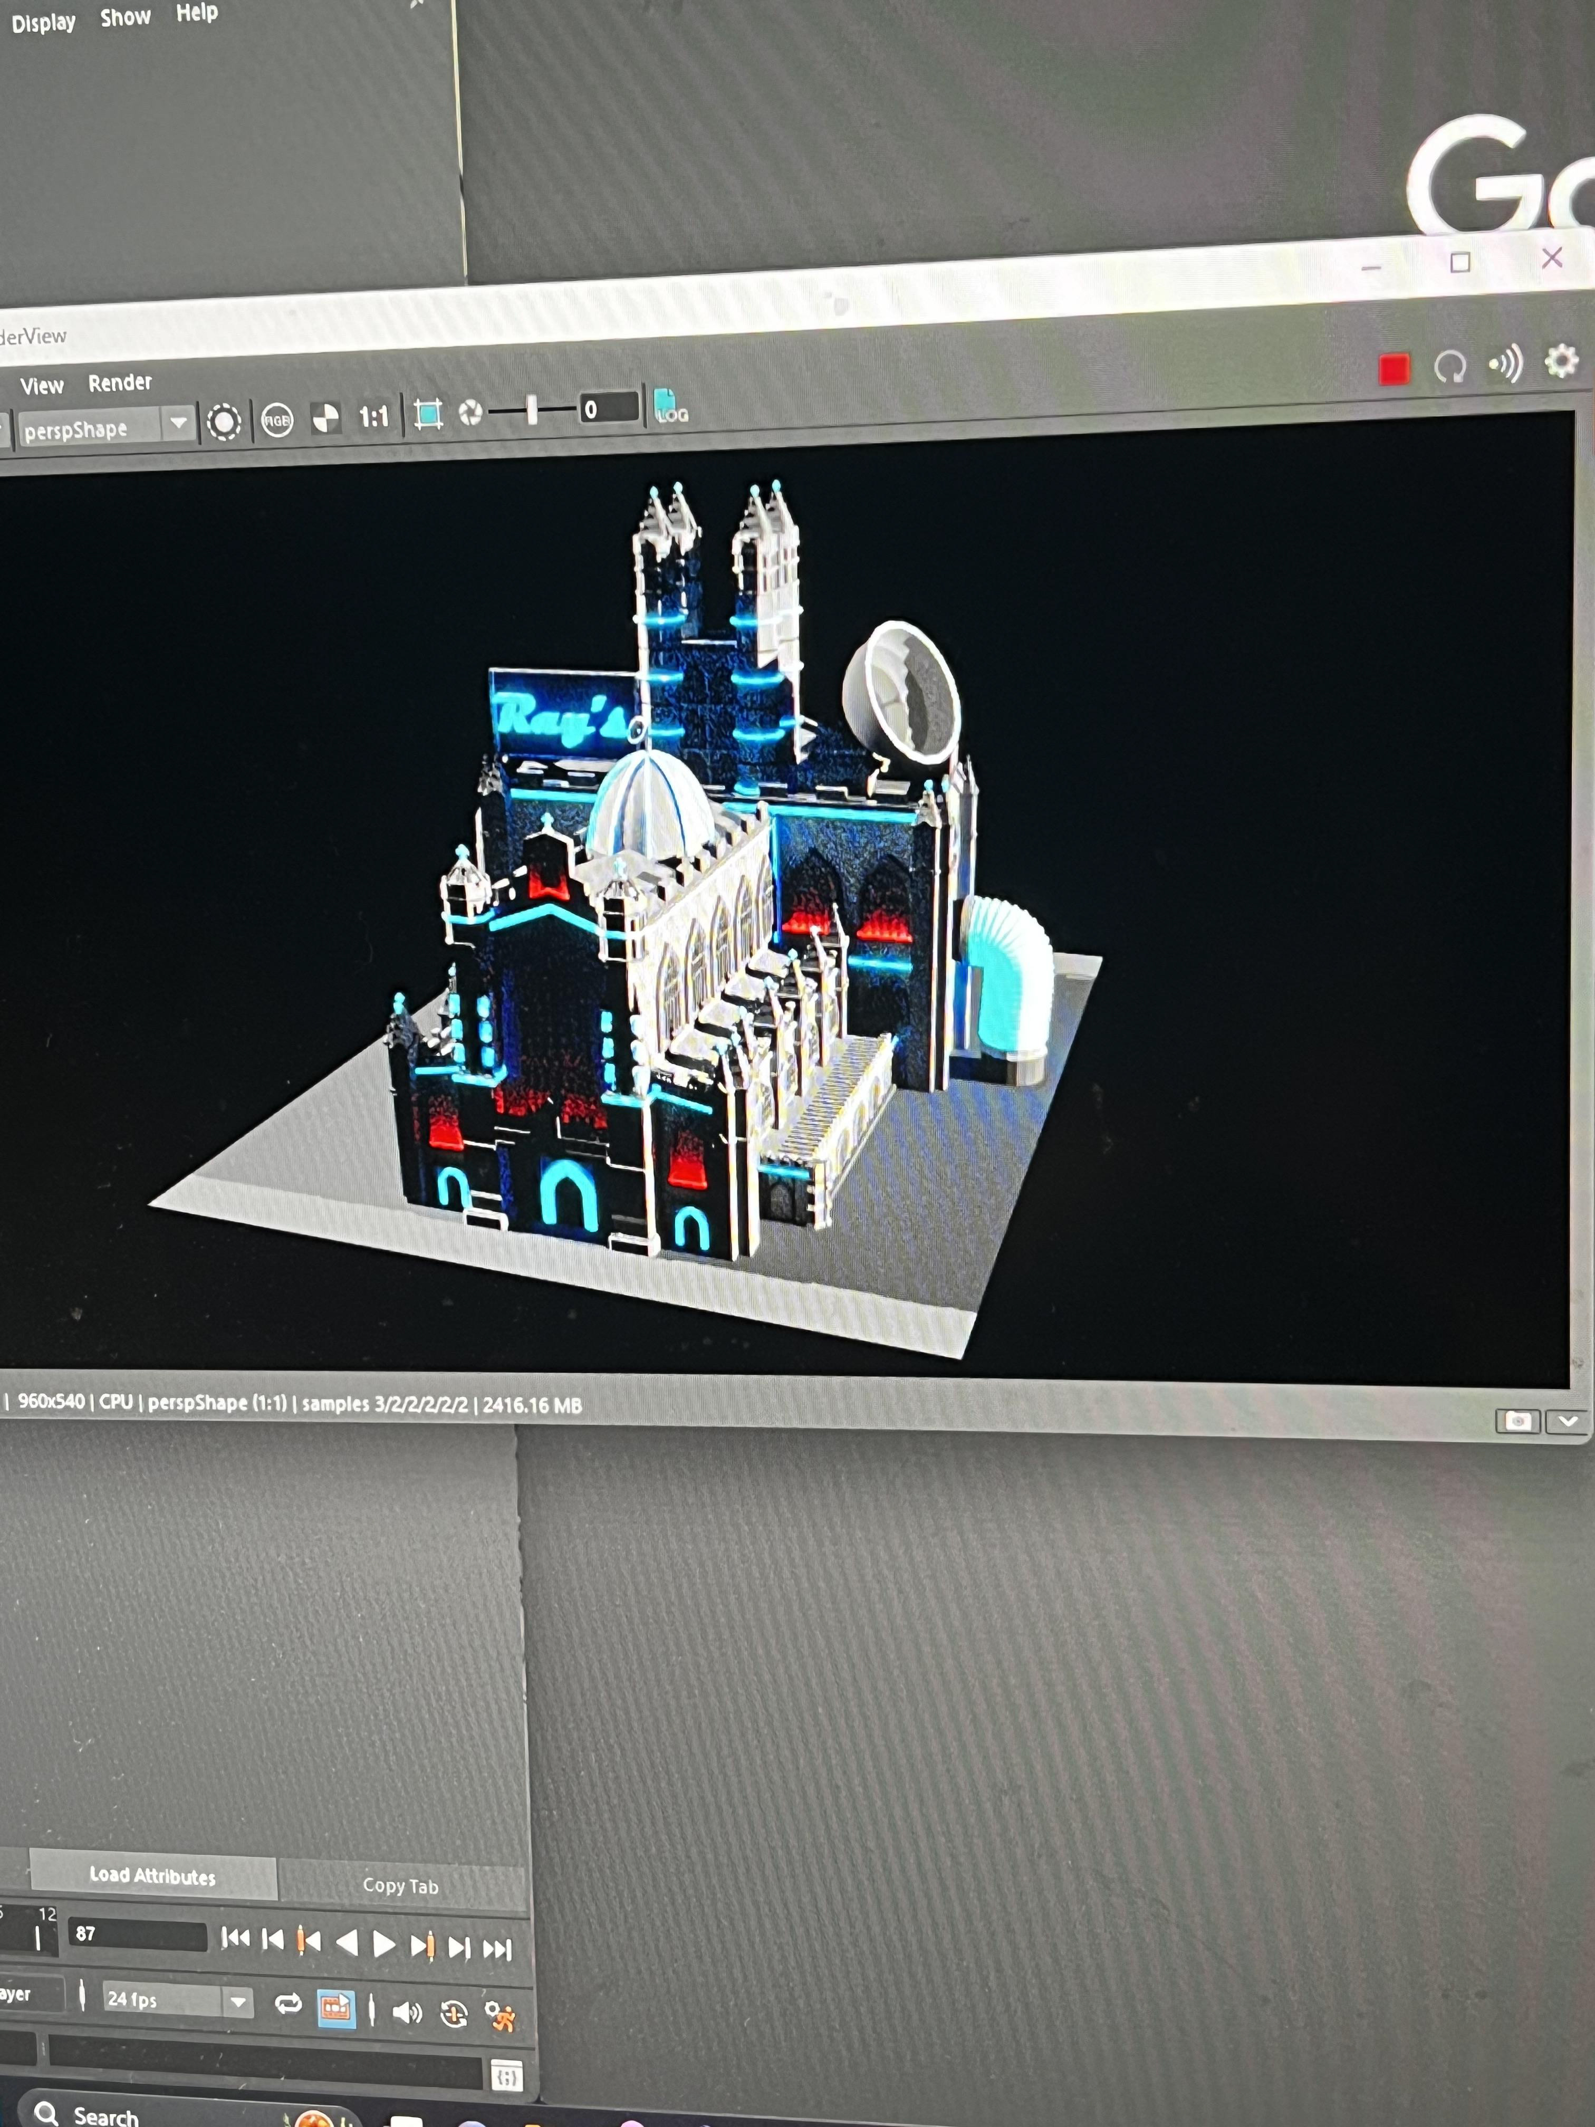The width and height of the screenshot is (1595, 2127).
Task: Open the Show menu
Action: tap(125, 17)
